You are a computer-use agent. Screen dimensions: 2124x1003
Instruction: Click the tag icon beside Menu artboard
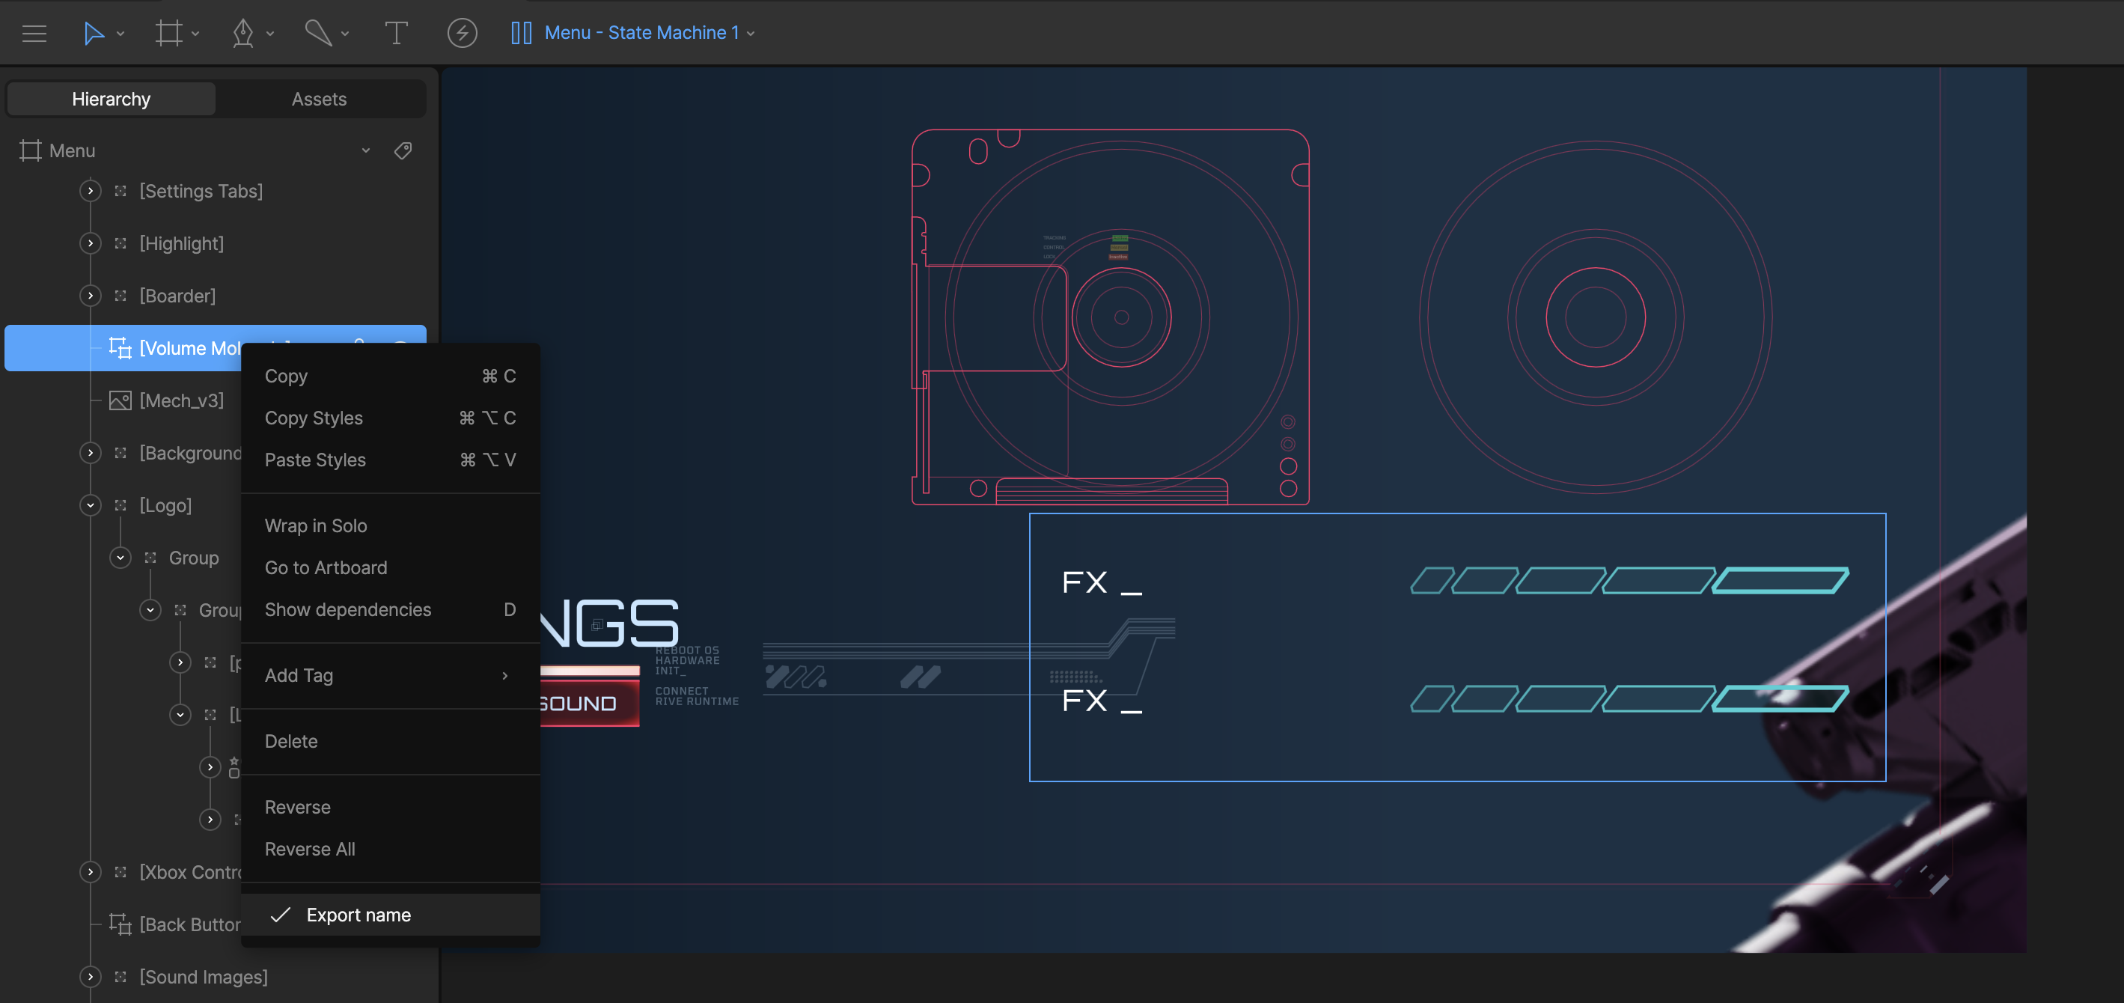point(403,150)
